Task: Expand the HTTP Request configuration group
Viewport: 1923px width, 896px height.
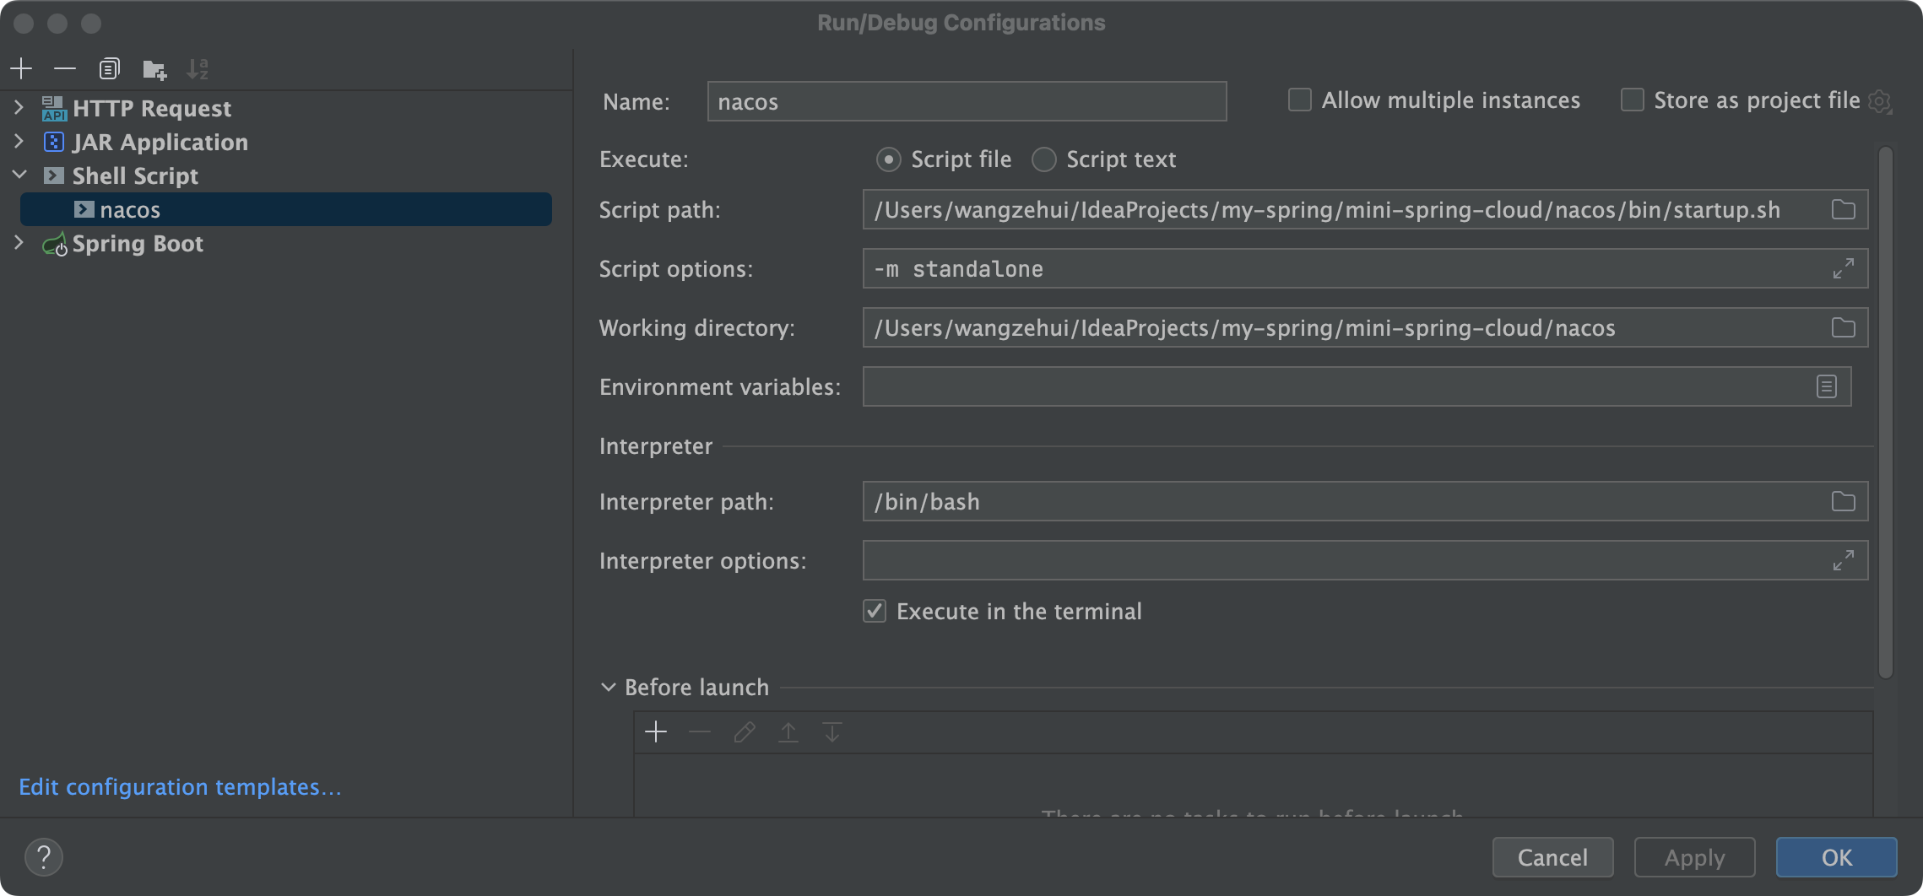Action: (19, 108)
